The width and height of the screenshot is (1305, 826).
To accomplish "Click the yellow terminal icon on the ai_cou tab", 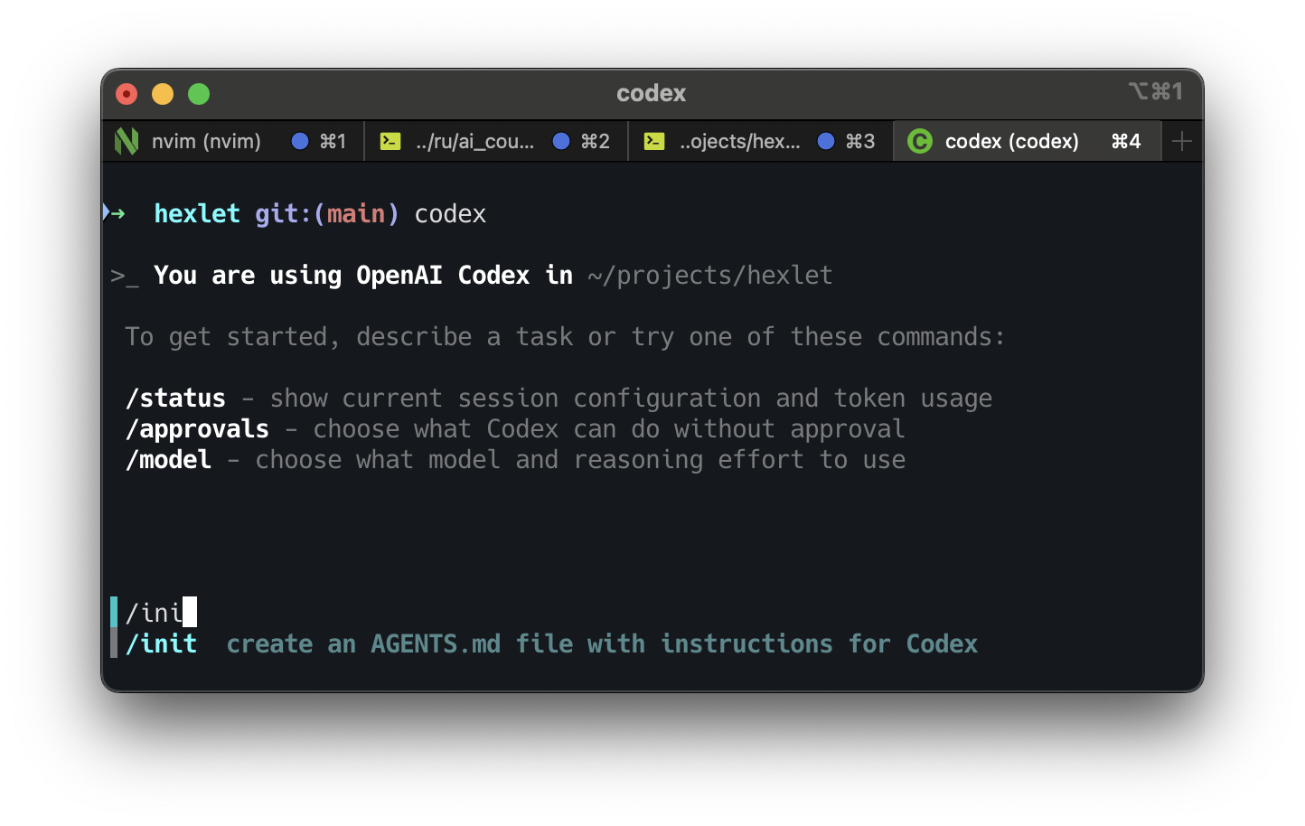I will coord(390,141).
